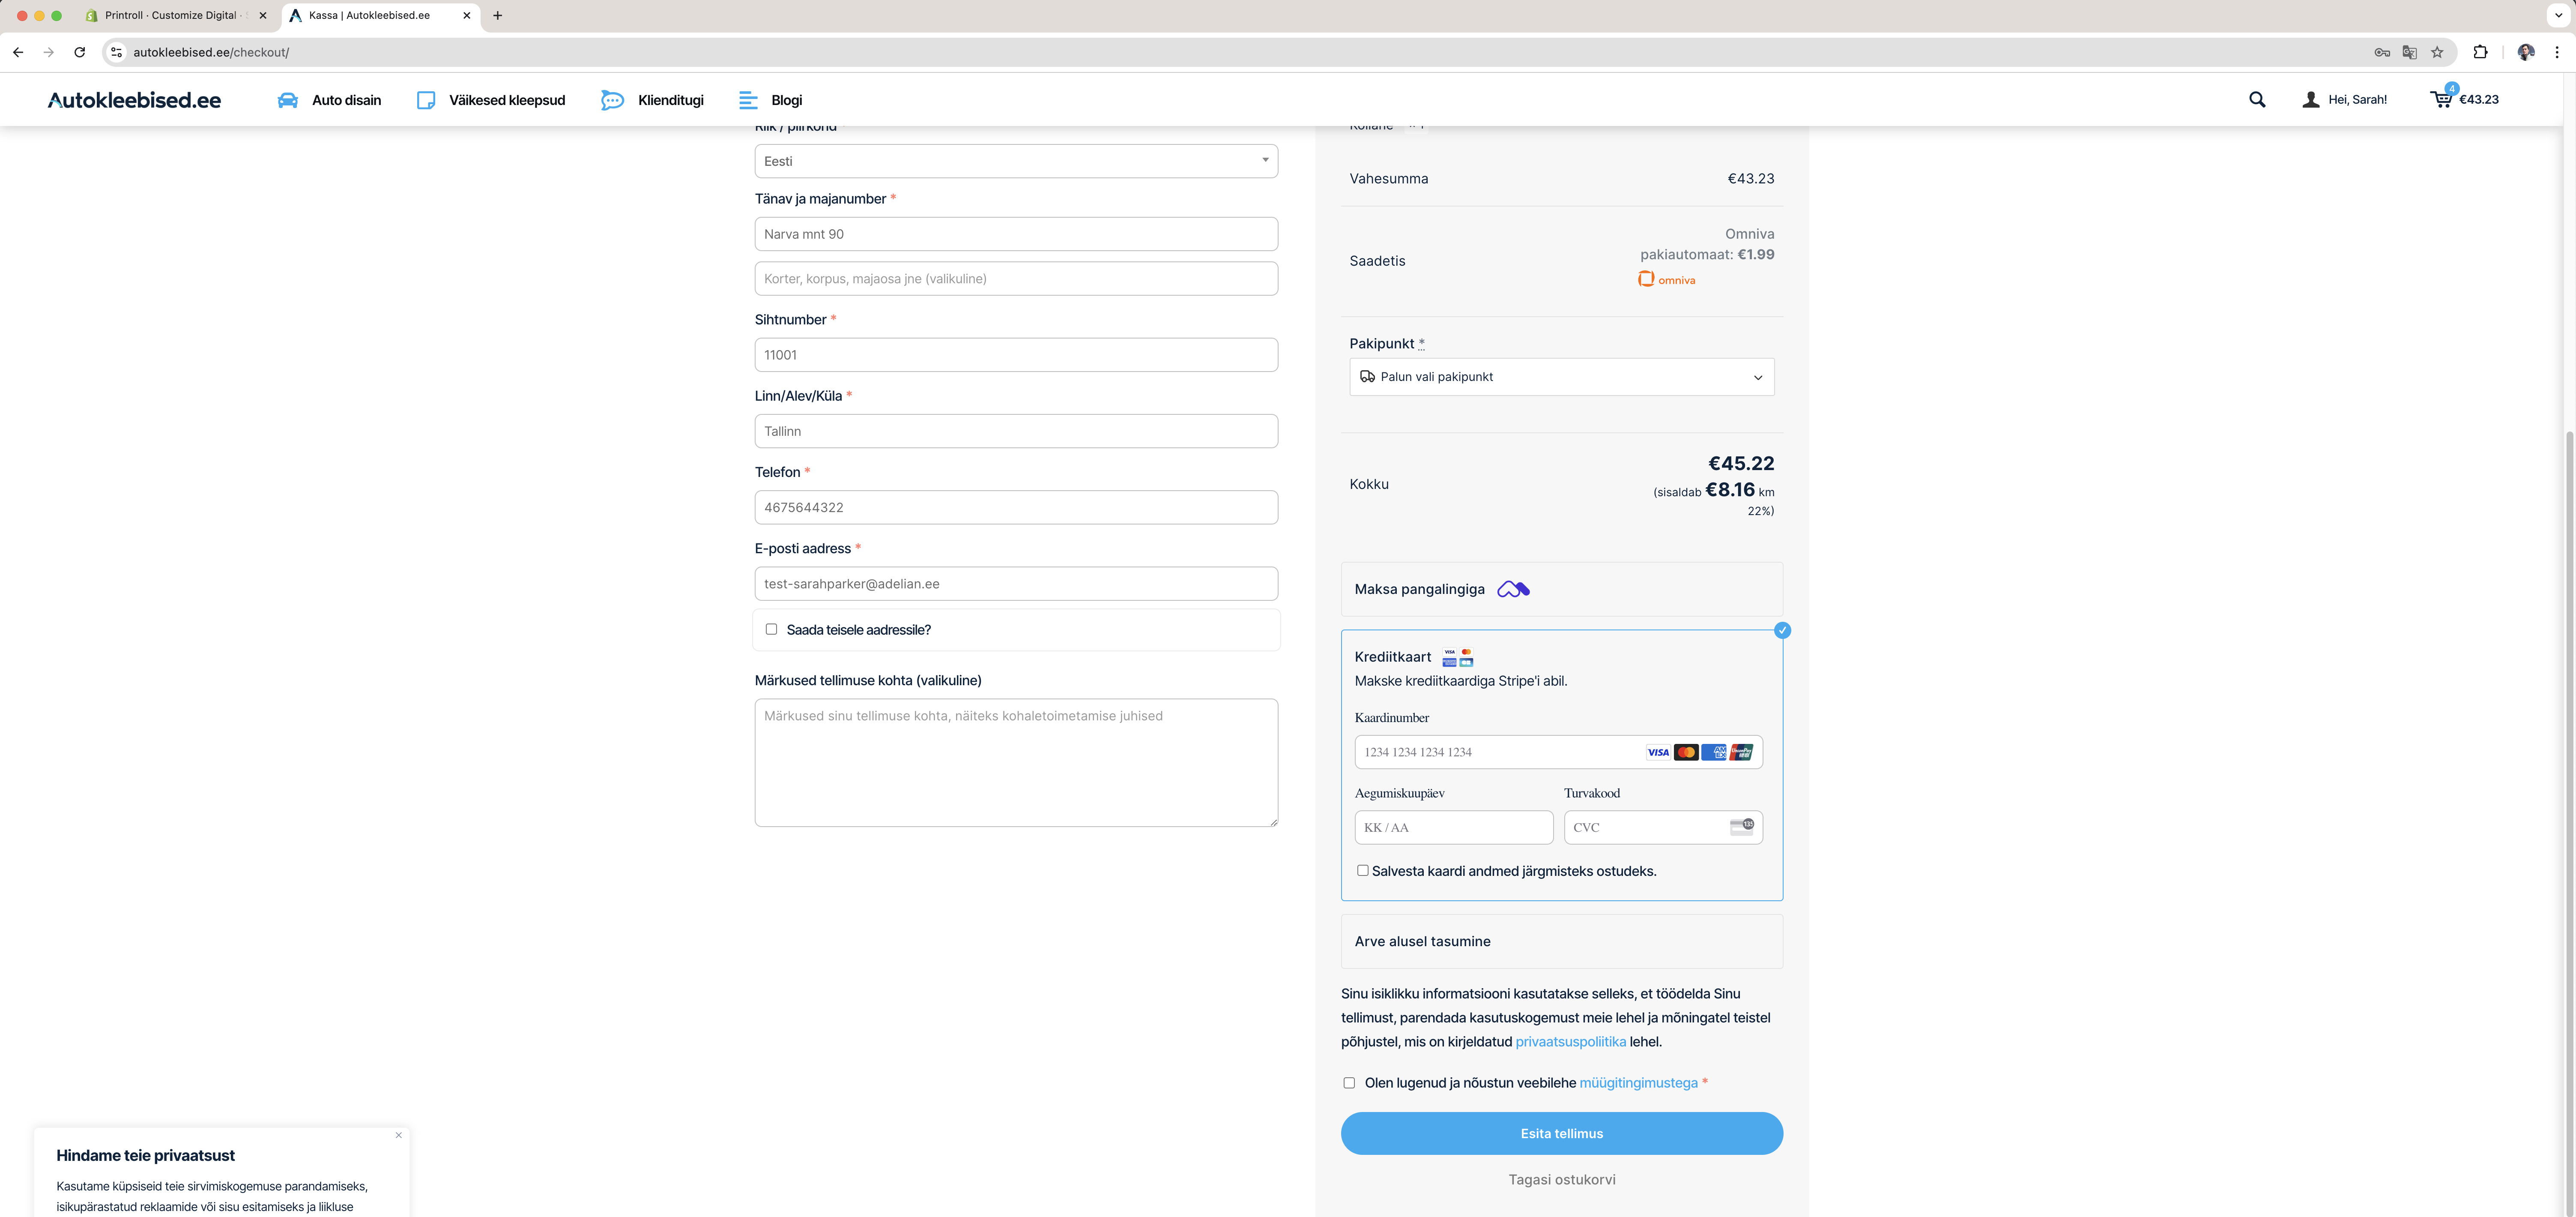2576x1217 pixels.
Task: Click the Montonio bank link logo
Action: click(x=1513, y=590)
